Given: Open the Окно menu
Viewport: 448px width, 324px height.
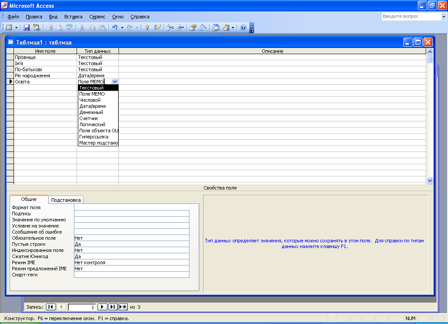Looking at the screenshot, I should pyautogui.click(x=118, y=17).
